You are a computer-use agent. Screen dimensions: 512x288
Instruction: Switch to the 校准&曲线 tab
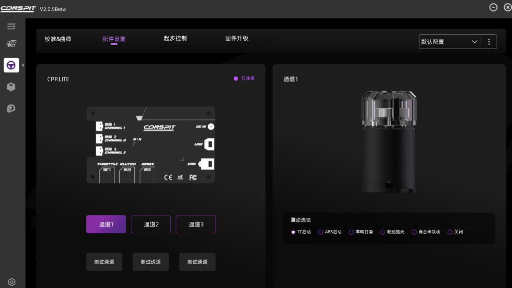[x=58, y=39]
